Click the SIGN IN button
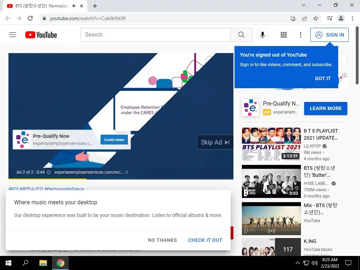This screenshot has height=270, width=360. coord(329,35)
